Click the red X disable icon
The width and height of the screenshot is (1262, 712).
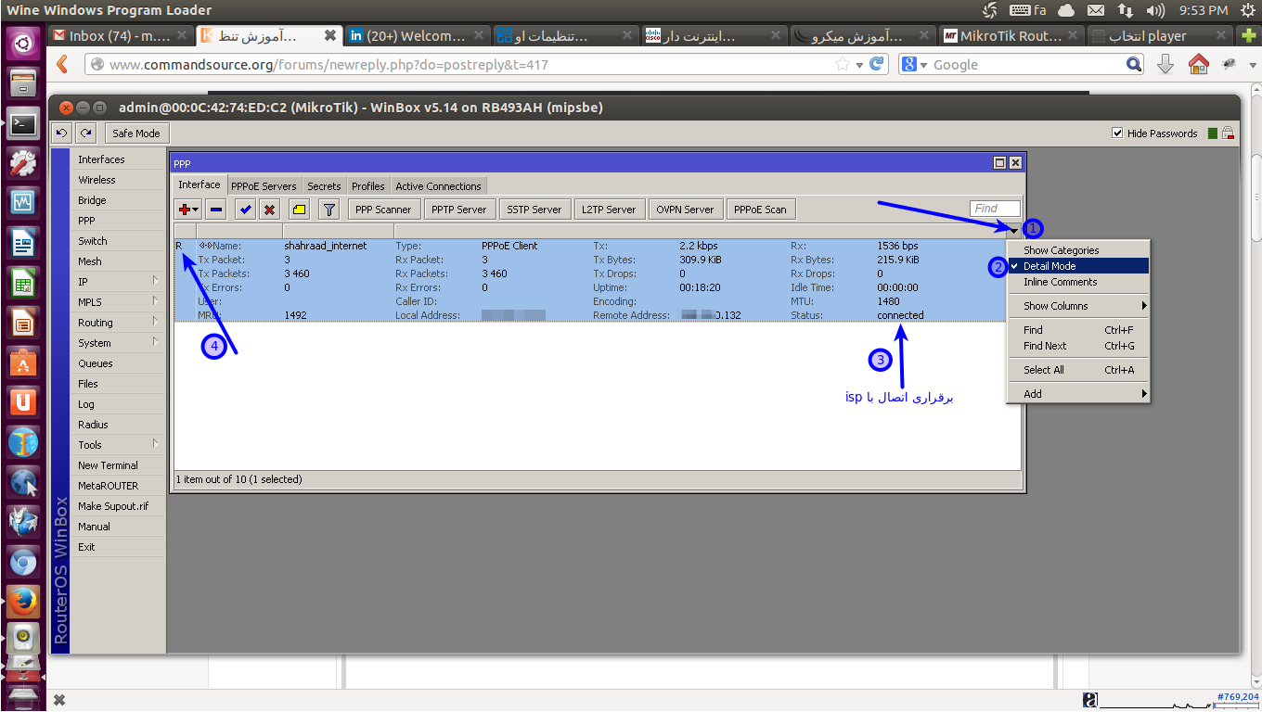click(x=270, y=210)
